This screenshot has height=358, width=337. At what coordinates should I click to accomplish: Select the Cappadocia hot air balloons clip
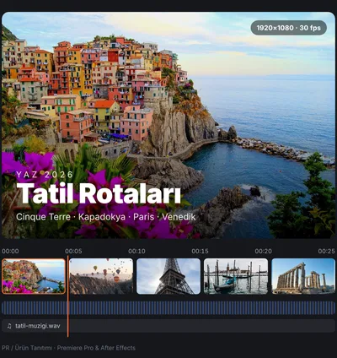(x=101, y=276)
